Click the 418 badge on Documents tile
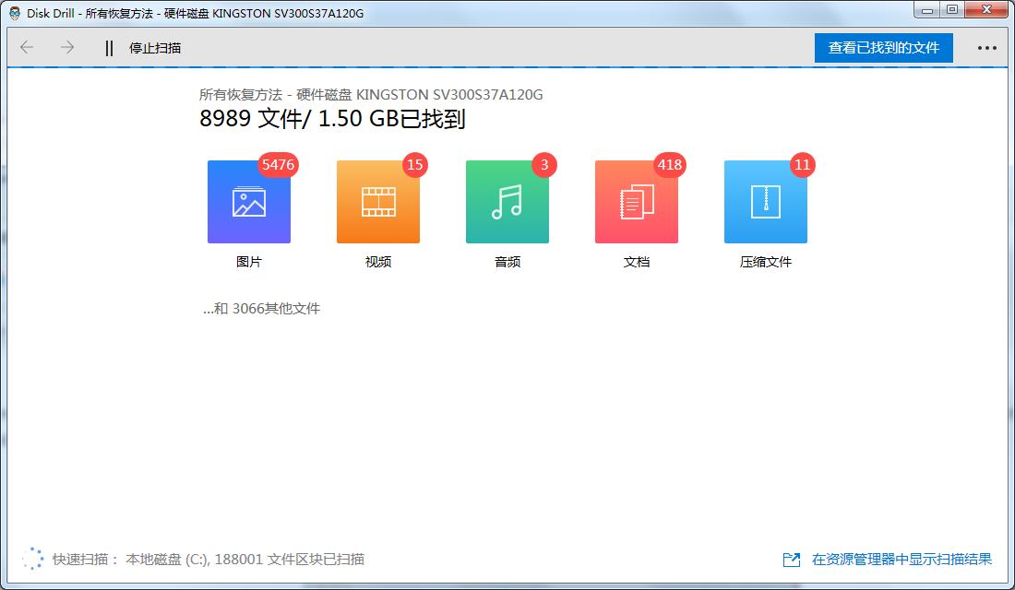 coord(669,164)
